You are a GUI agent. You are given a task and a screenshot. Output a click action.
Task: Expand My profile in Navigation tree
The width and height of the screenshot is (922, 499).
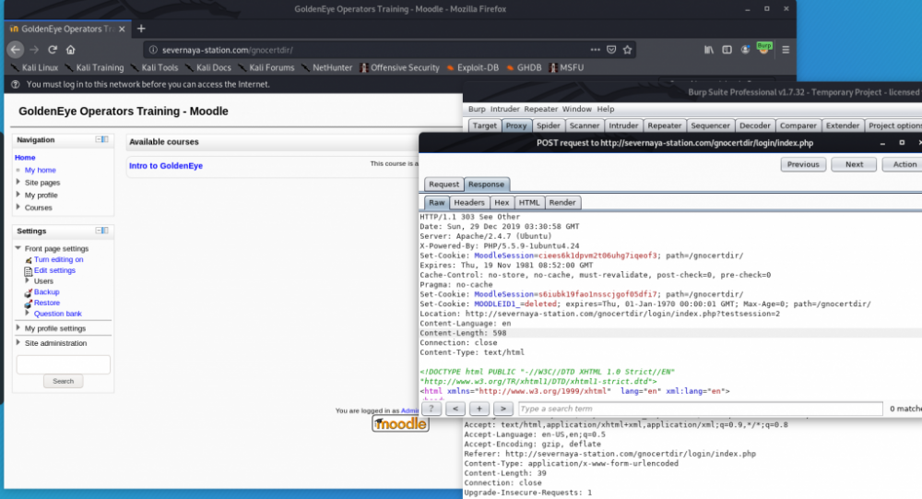pos(18,195)
